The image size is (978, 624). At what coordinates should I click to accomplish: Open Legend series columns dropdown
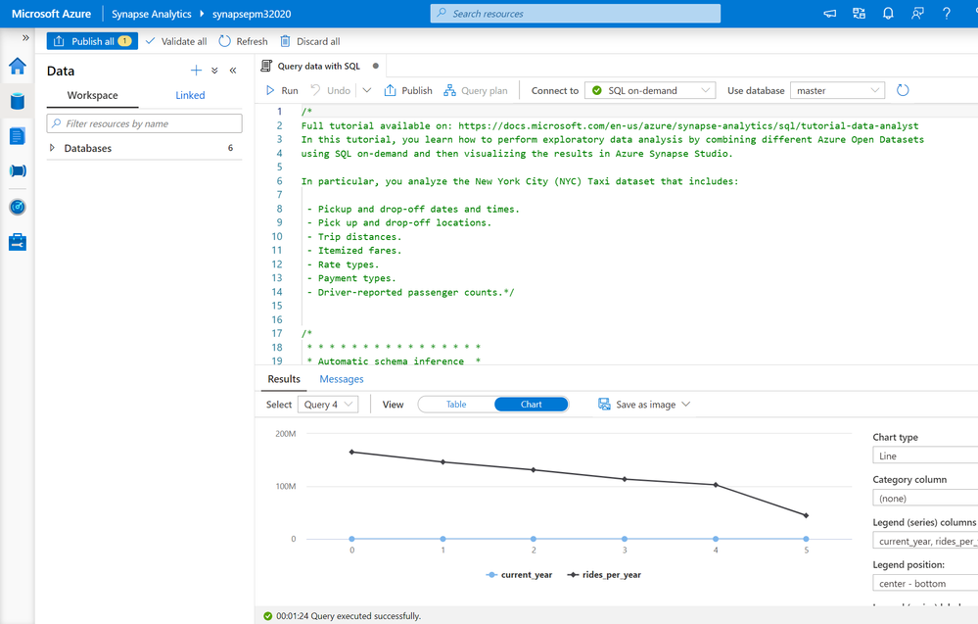925,541
